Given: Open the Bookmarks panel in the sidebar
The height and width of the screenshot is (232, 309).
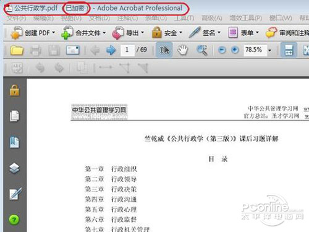Looking at the screenshot, I should [x=14, y=142].
